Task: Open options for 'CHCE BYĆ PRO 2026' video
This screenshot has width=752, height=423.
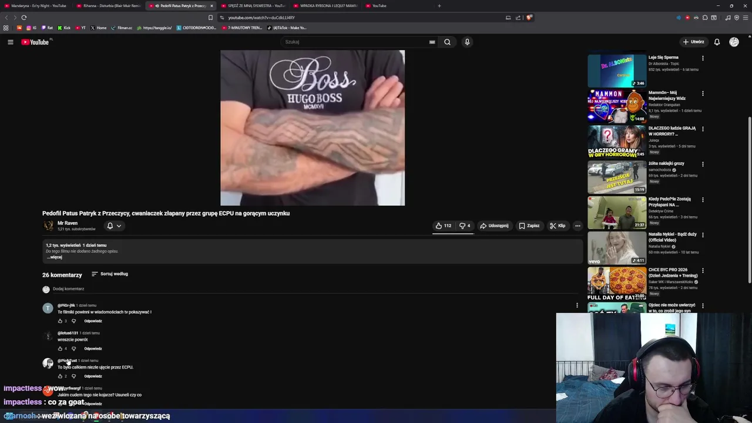Action: point(703,270)
